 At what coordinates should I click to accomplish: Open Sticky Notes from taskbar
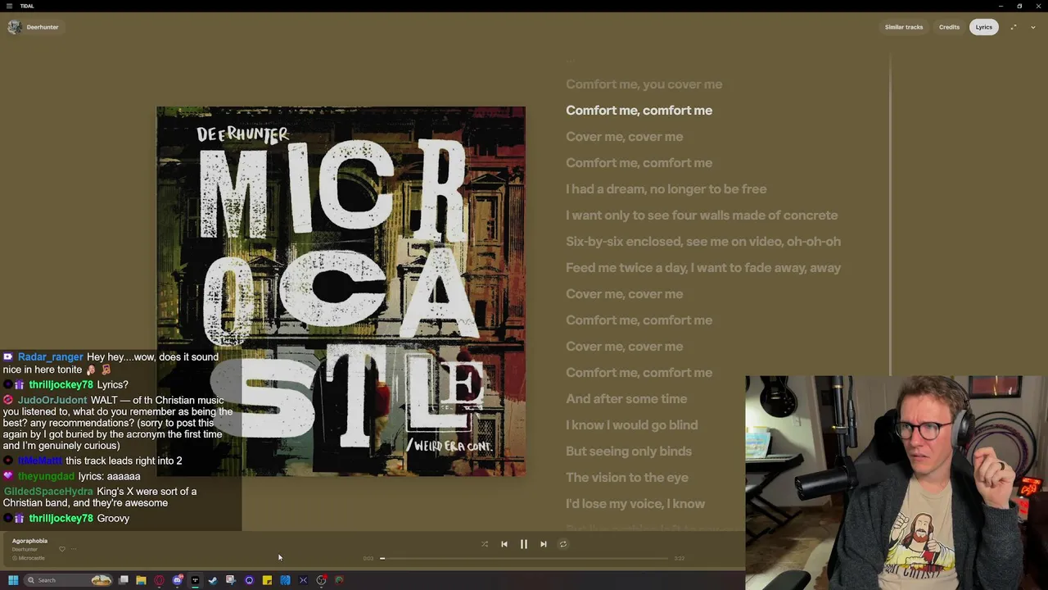(x=267, y=580)
